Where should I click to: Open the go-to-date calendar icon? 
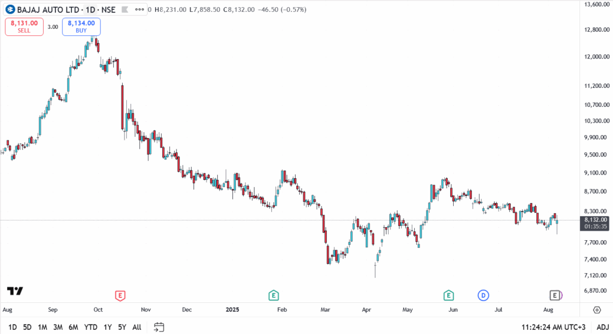(159, 327)
